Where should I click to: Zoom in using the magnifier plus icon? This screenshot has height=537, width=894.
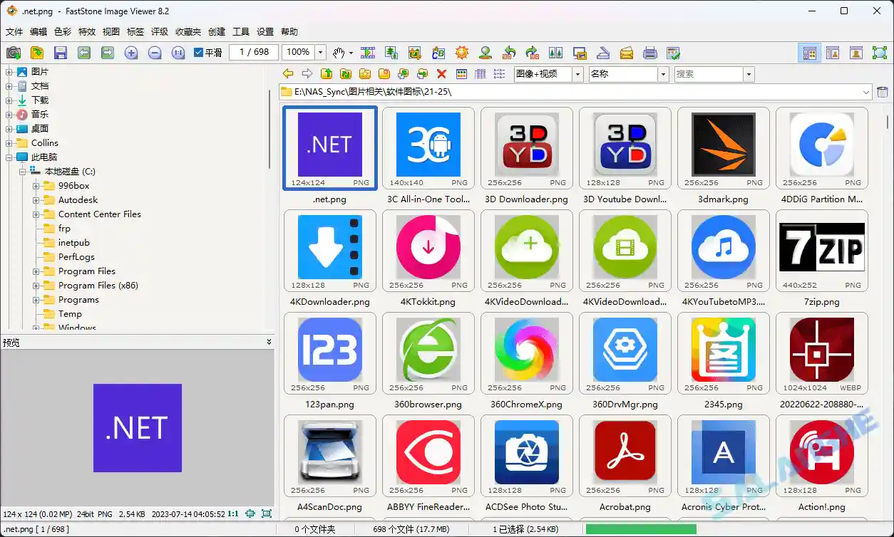(x=132, y=53)
